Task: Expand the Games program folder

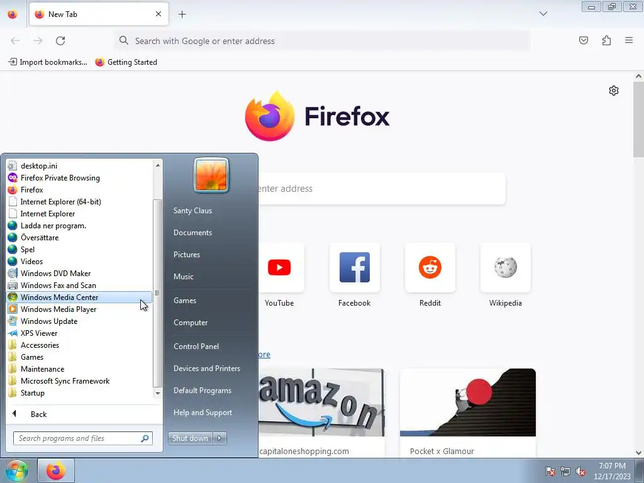Action: pos(79,357)
